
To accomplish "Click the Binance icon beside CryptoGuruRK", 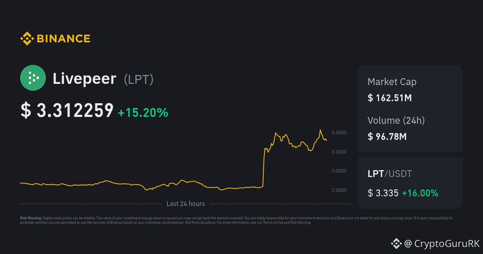I will click(396, 243).
